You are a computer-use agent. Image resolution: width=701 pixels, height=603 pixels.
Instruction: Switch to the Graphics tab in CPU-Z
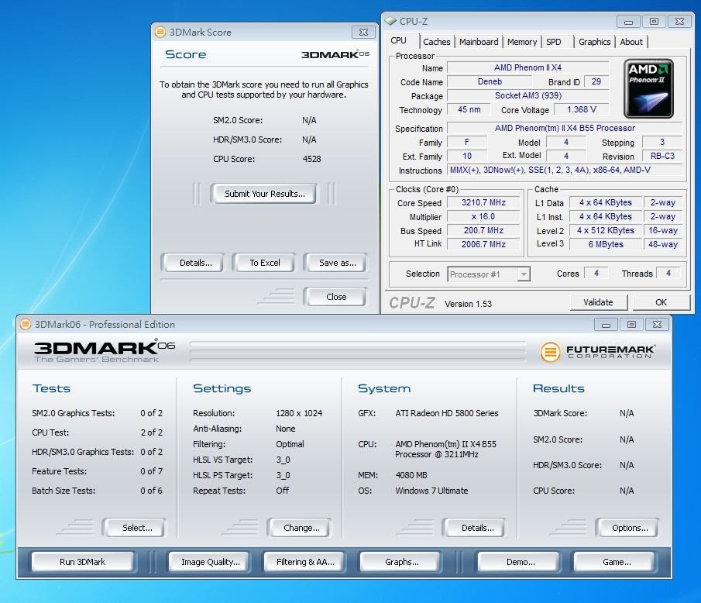[594, 42]
